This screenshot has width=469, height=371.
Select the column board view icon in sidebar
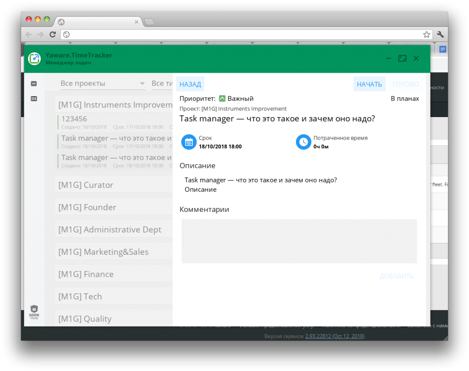click(x=33, y=98)
